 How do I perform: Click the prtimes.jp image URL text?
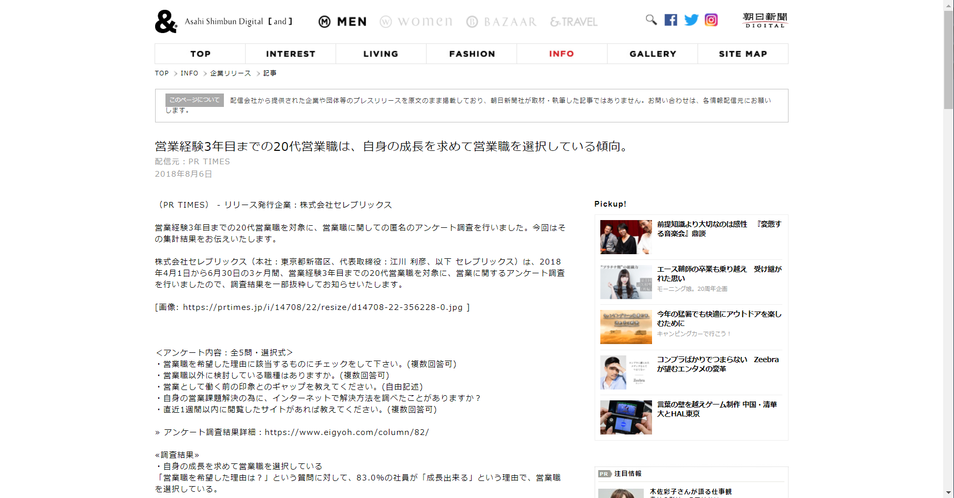pos(323,307)
